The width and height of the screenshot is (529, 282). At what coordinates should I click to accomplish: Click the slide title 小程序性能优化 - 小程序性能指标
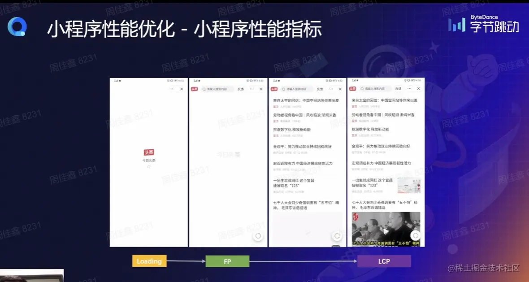click(x=184, y=29)
